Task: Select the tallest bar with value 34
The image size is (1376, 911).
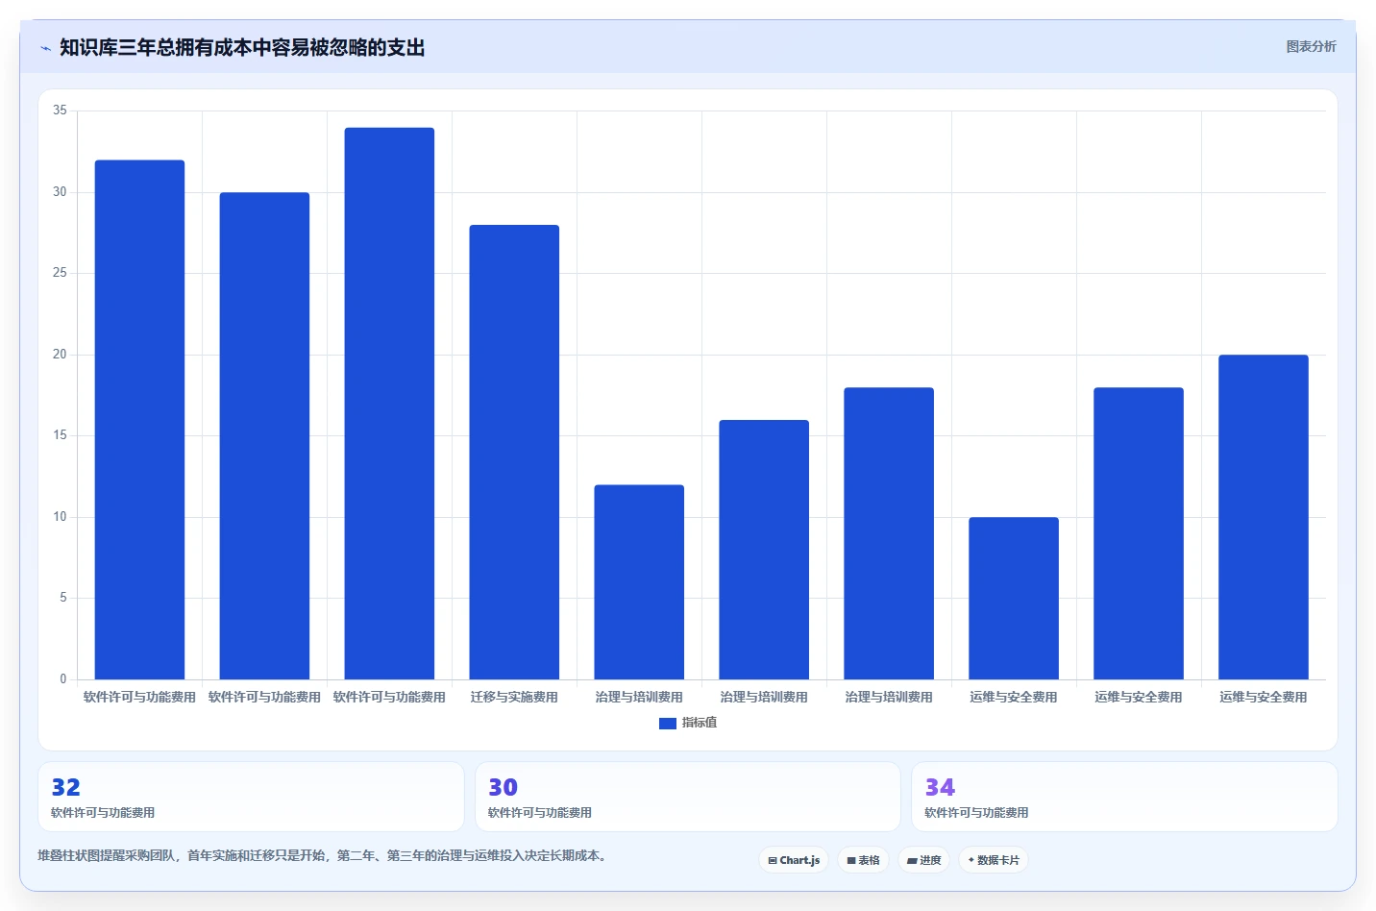Action: click(x=389, y=404)
